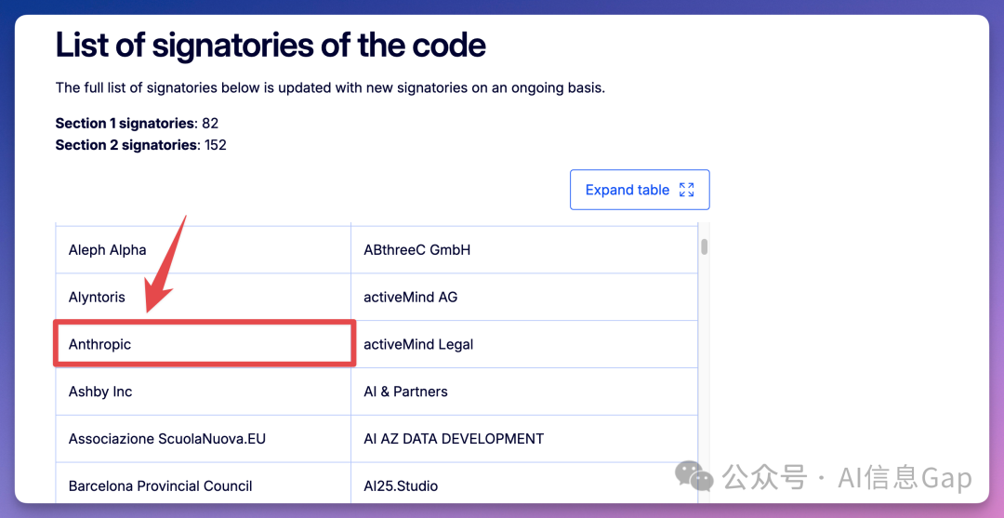Click the table's vertical scrollbar thumb
This screenshot has height=518, width=1004.
pos(705,246)
